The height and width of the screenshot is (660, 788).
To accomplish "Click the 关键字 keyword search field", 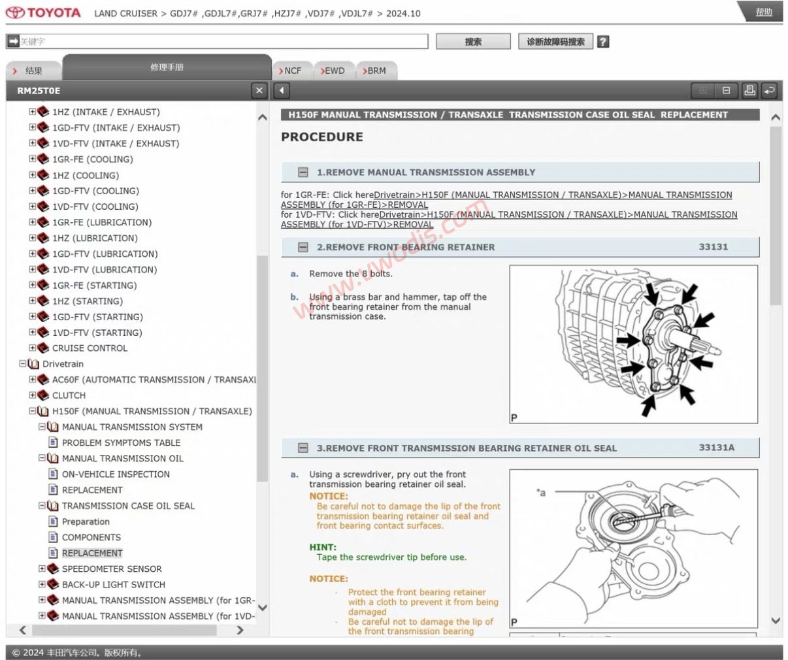I will click(x=223, y=41).
